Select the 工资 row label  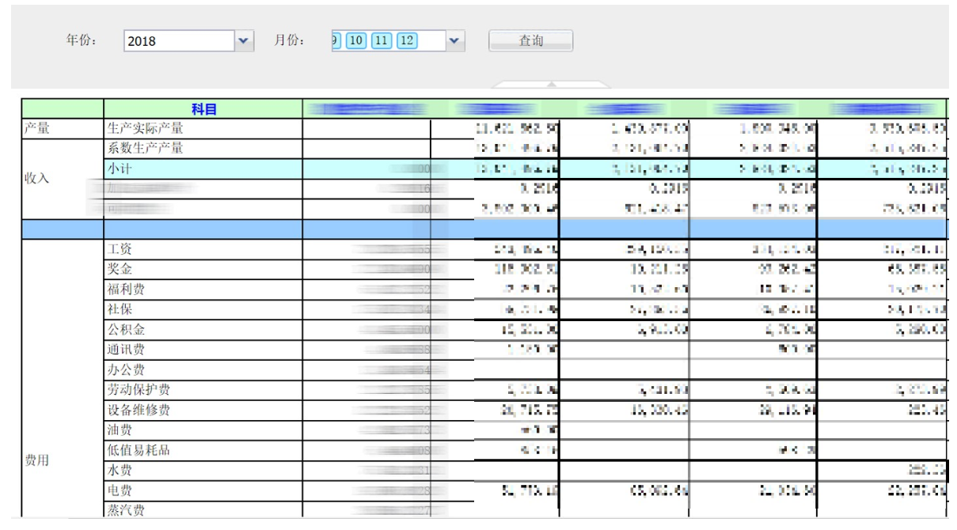[120, 249]
